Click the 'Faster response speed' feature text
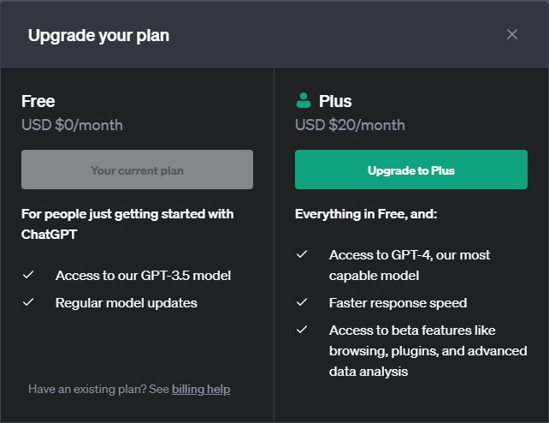 [398, 303]
